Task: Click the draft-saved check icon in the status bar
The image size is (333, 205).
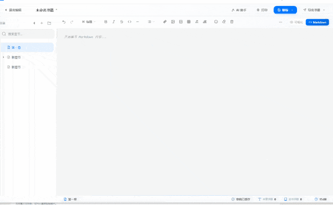Action: pos(233,199)
